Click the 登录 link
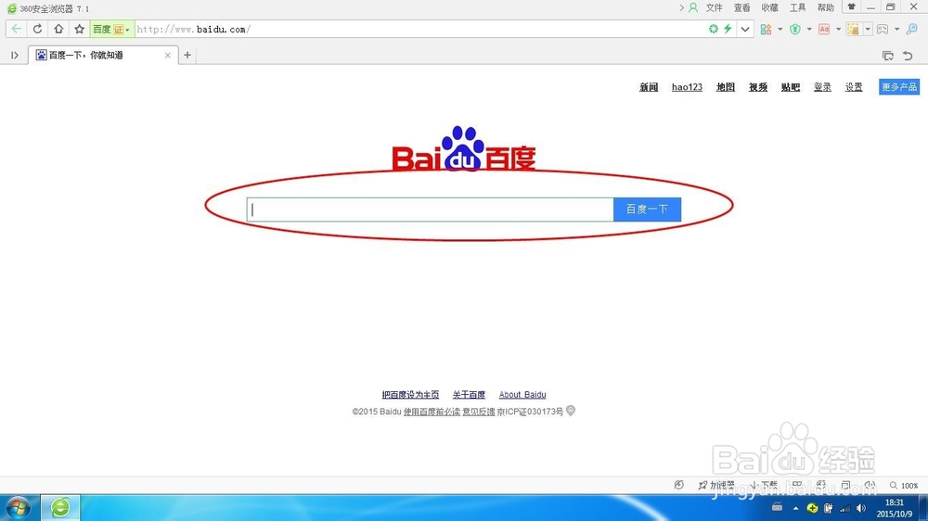 tap(822, 87)
